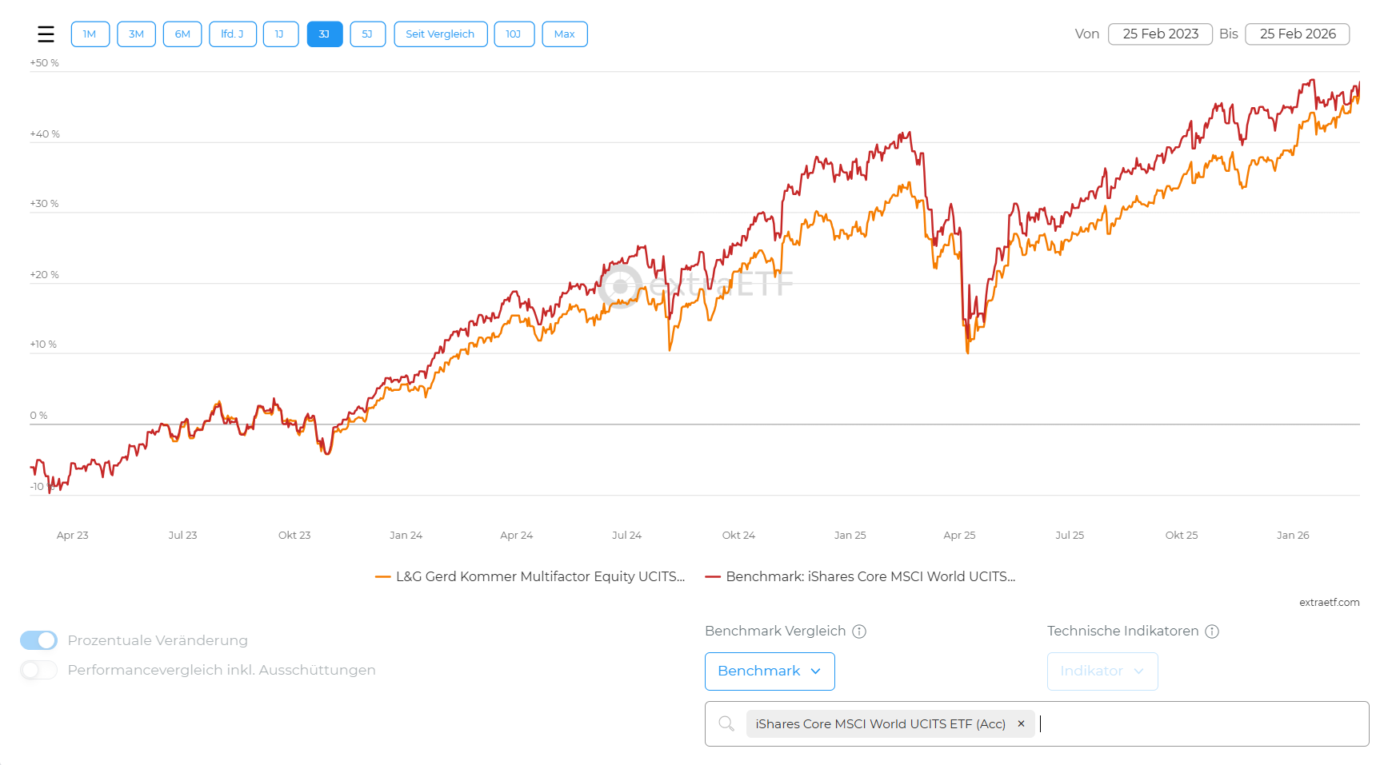Show the Max time range

564,34
